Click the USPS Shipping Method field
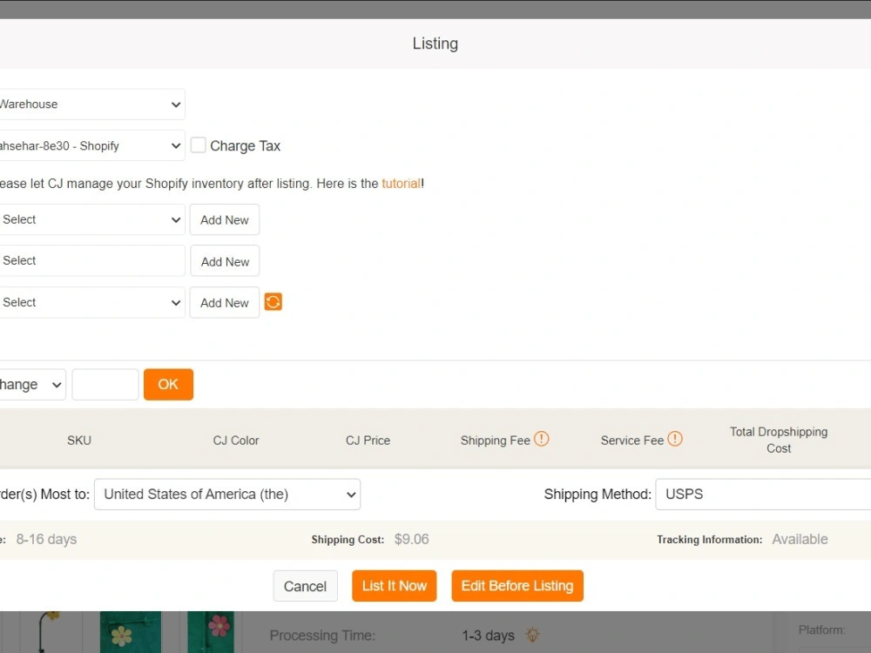 (763, 495)
